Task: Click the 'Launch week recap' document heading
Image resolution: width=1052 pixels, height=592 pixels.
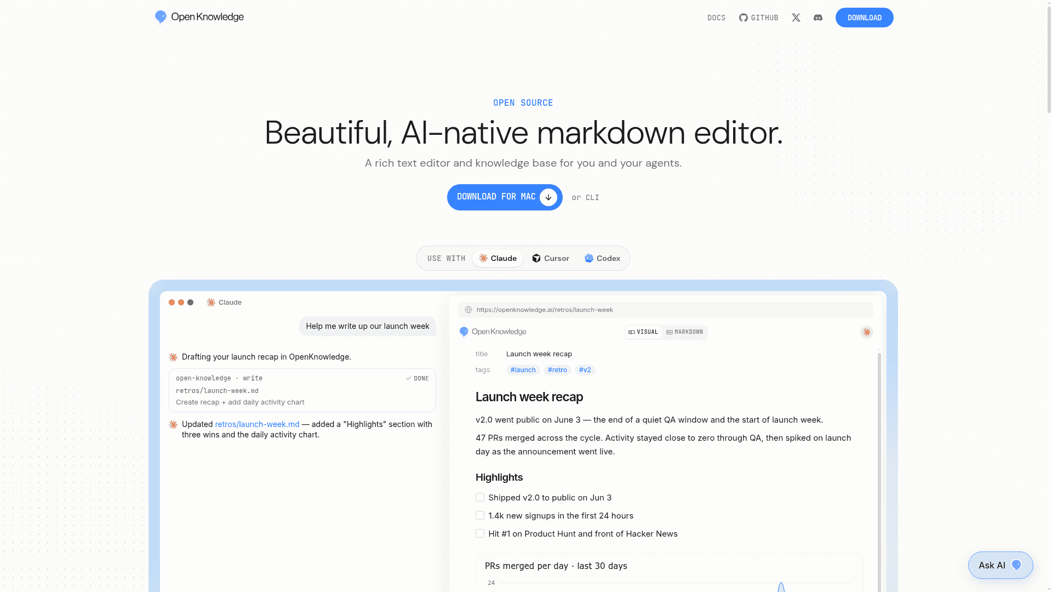Action: tap(529, 397)
